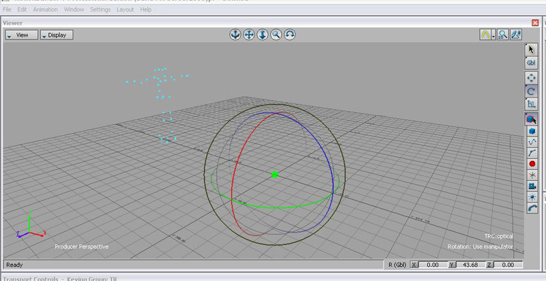Open the Layout menu

(125, 10)
